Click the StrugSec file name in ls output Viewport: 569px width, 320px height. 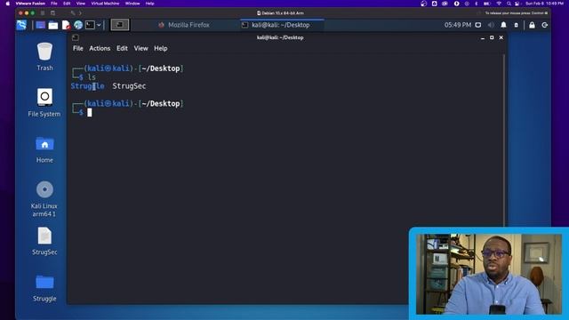[x=129, y=86]
